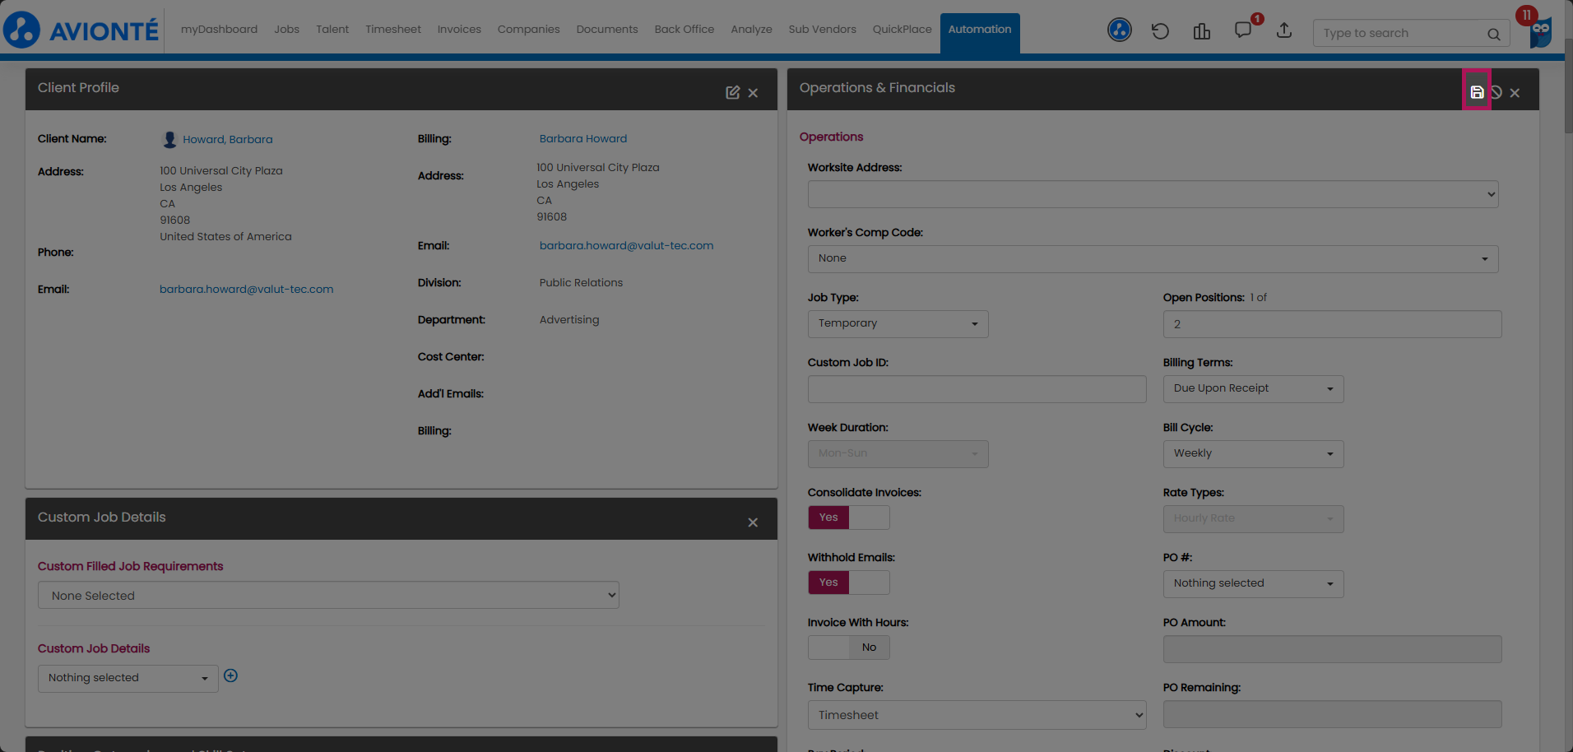The width and height of the screenshot is (1573, 752).
Task: Open the Worker's Comp Code dropdown
Action: [1153, 259]
